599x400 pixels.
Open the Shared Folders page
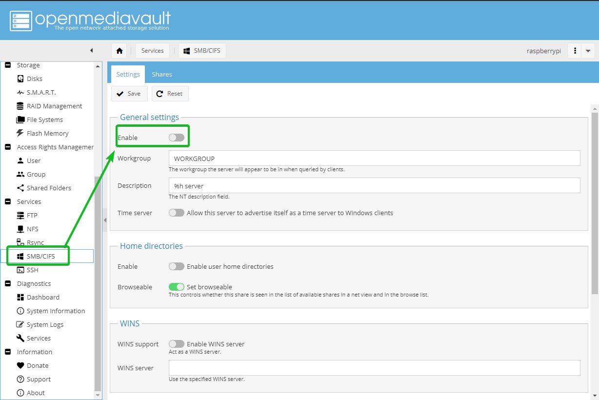(x=49, y=188)
